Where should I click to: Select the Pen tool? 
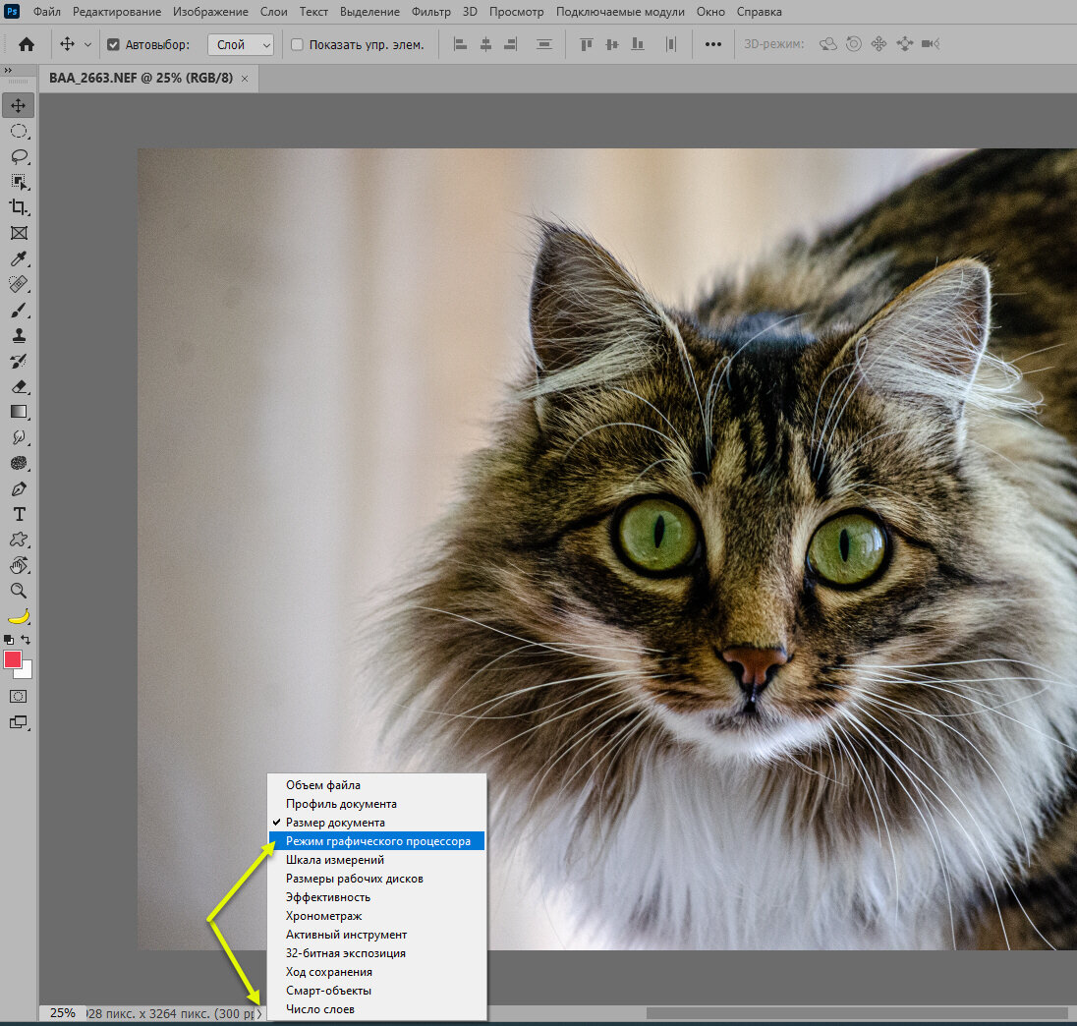point(19,488)
